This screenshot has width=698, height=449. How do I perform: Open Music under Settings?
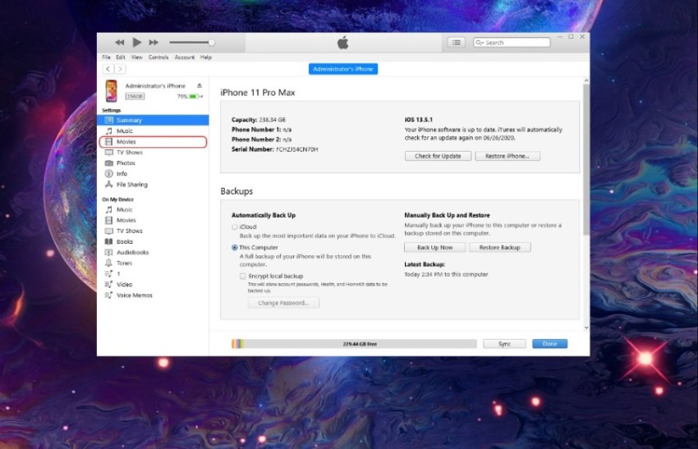click(x=153, y=131)
